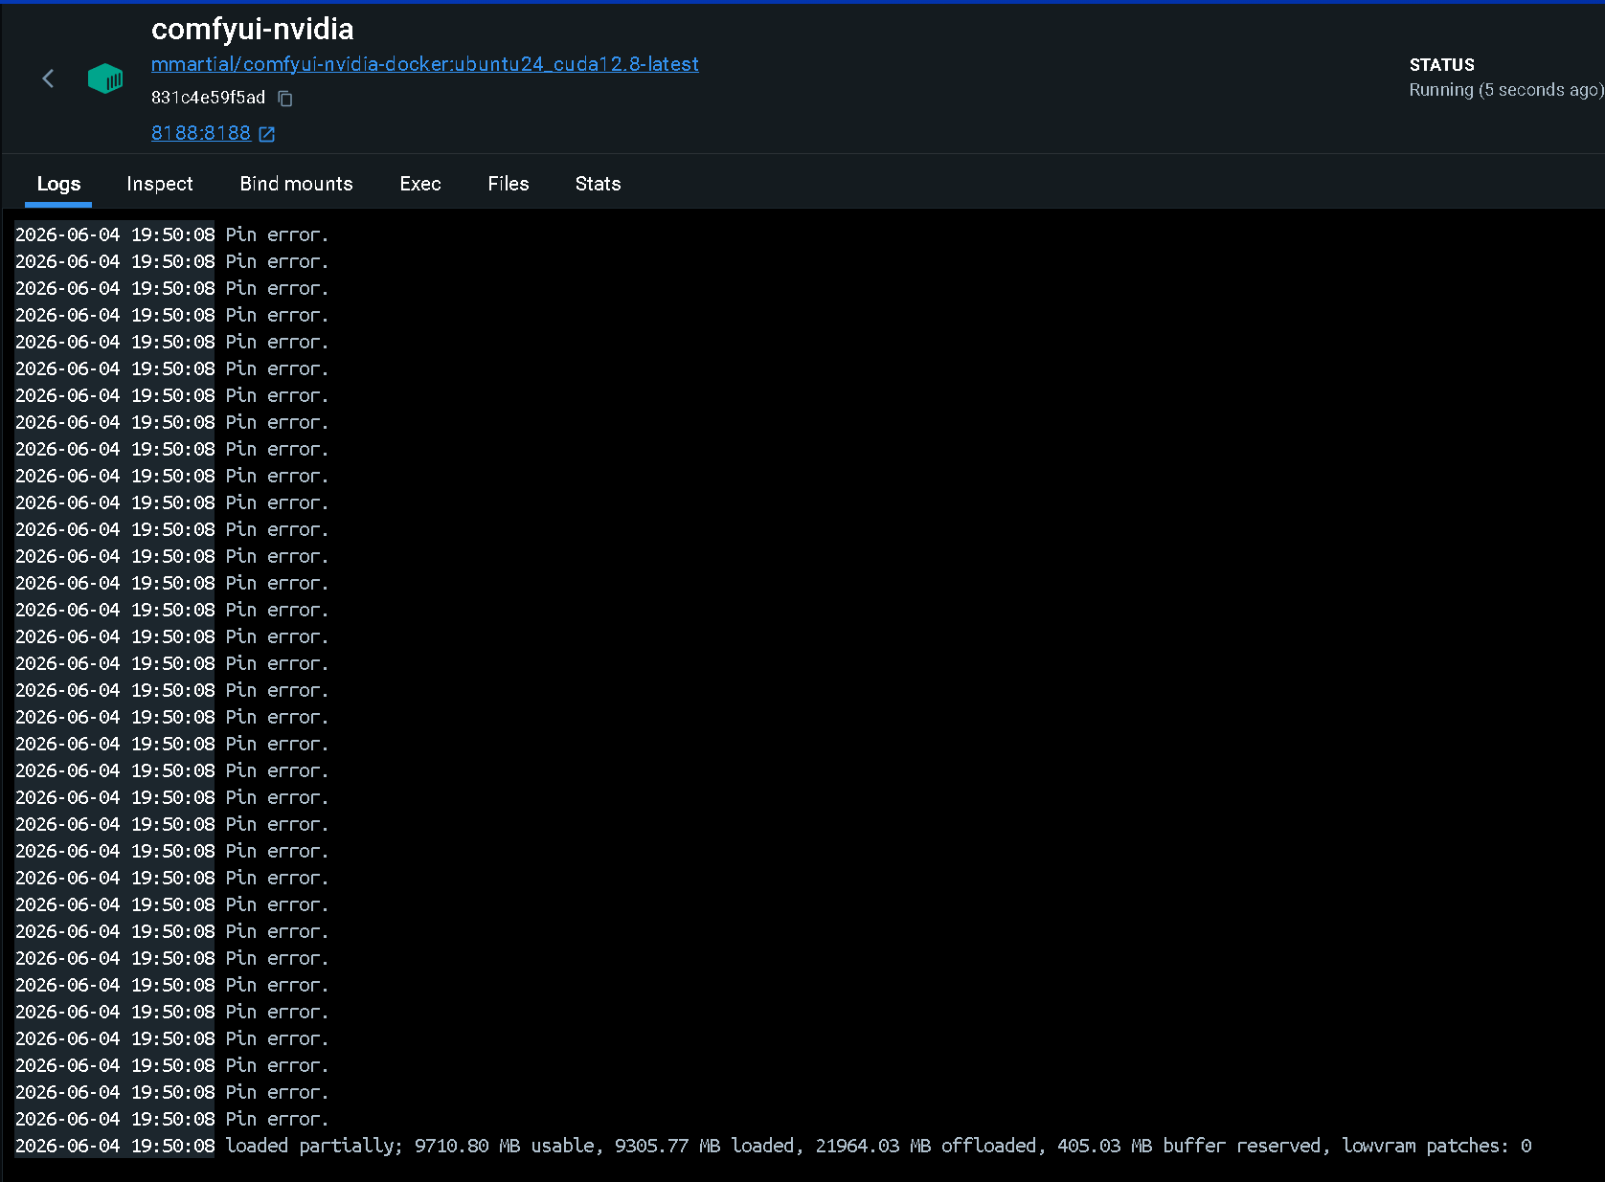Copy container ID 831c4e59f5ad

point(285,98)
